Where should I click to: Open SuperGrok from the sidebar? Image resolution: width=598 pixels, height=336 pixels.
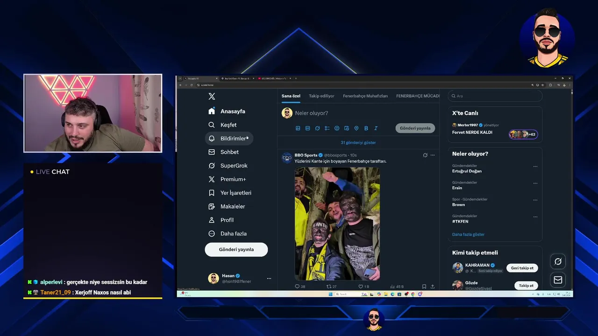coord(228,165)
